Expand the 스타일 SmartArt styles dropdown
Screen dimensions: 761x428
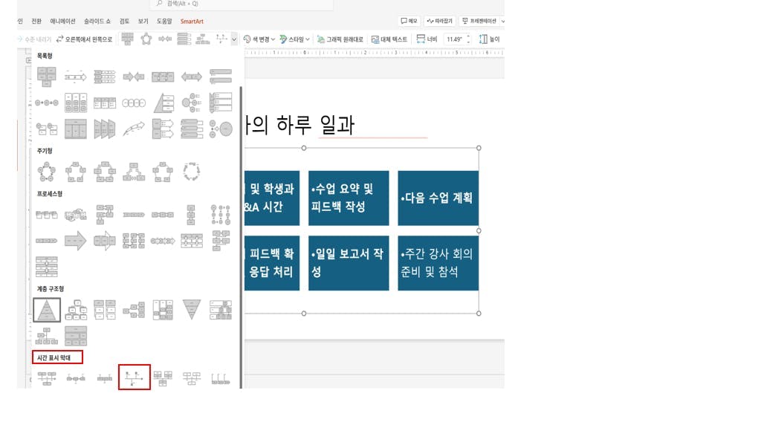tap(297, 39)
